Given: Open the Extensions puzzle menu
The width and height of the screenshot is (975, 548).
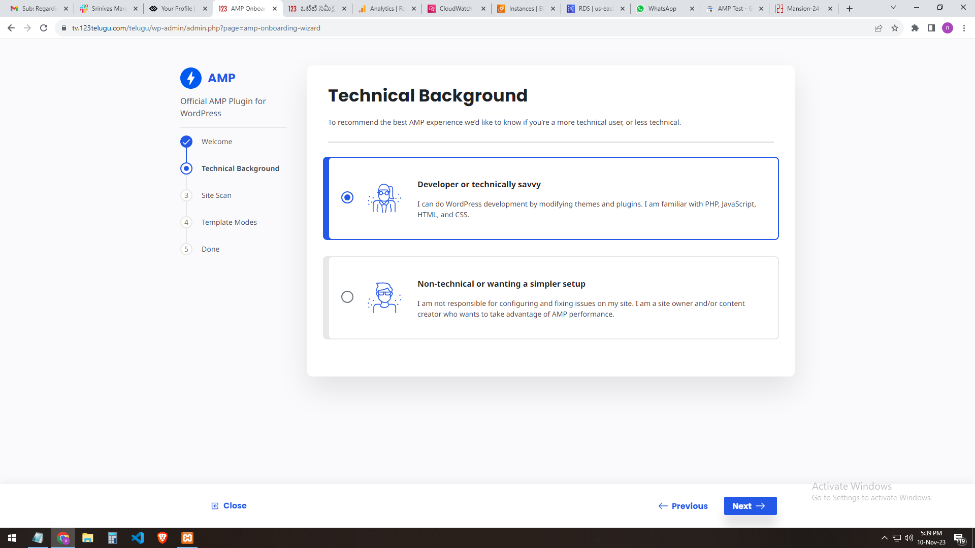Looking at the screenshot, I should (915, 28).
